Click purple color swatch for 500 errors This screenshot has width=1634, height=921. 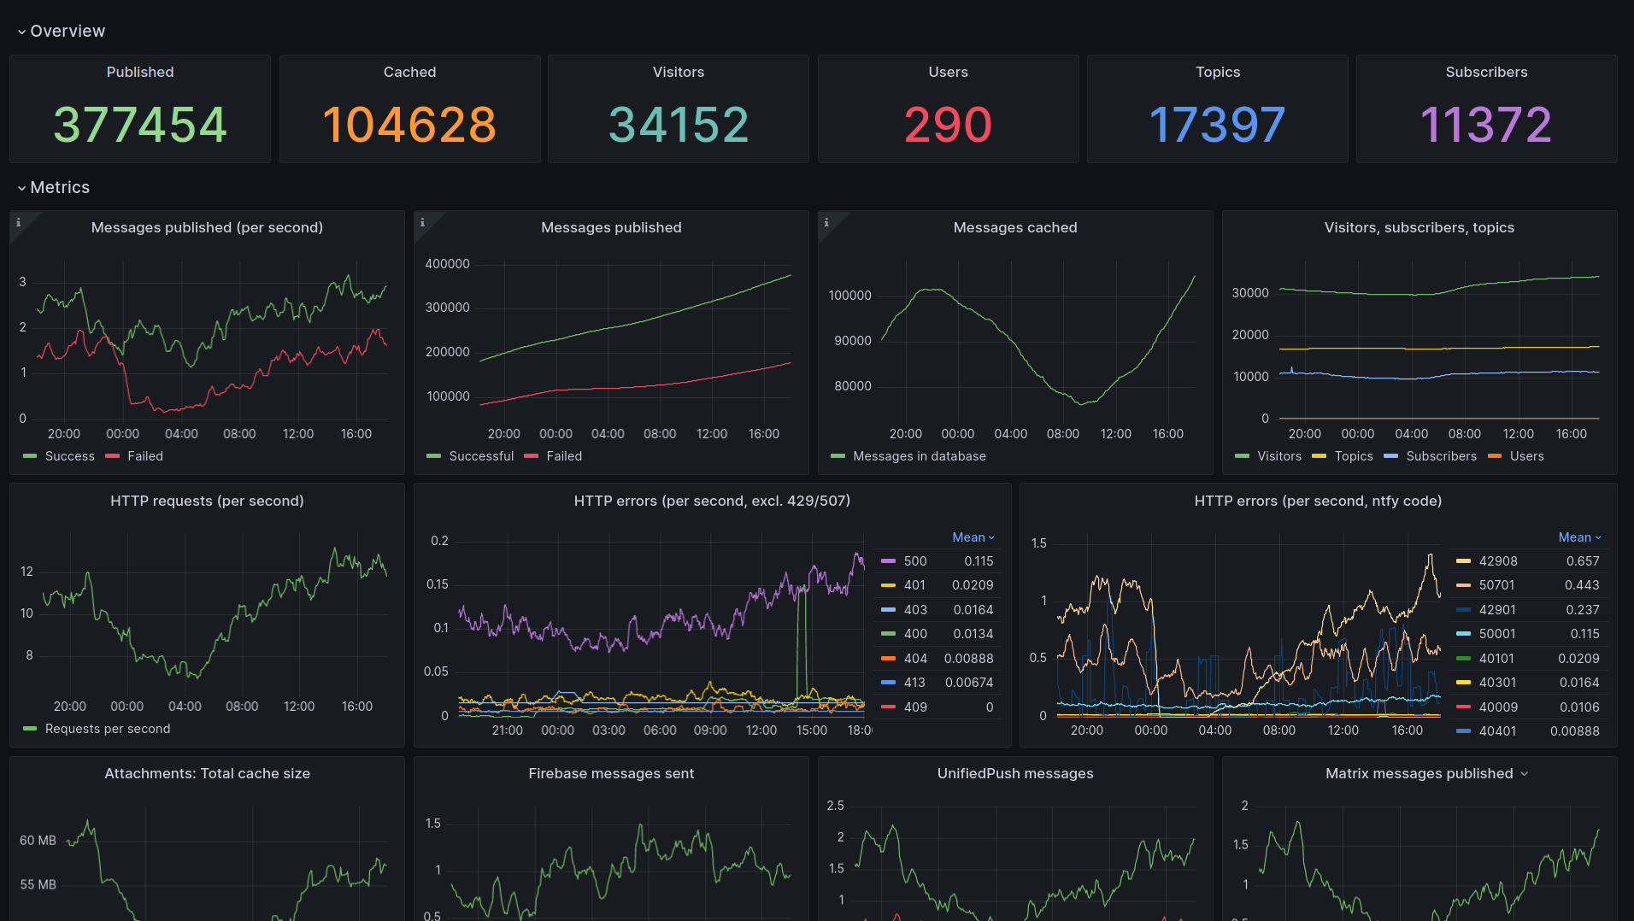[x=888, y=561]
